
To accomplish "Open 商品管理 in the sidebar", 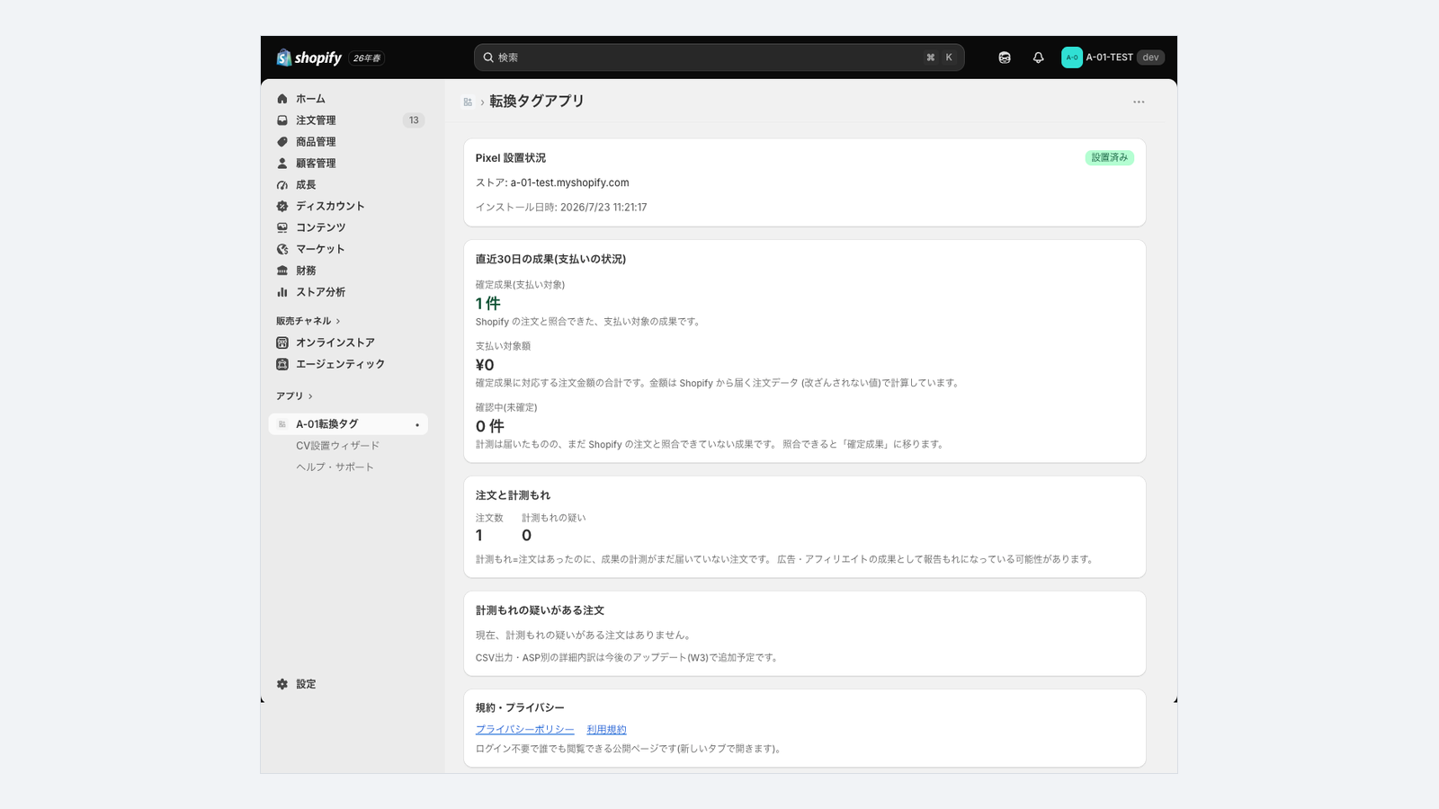I will [x=348, y=142].
